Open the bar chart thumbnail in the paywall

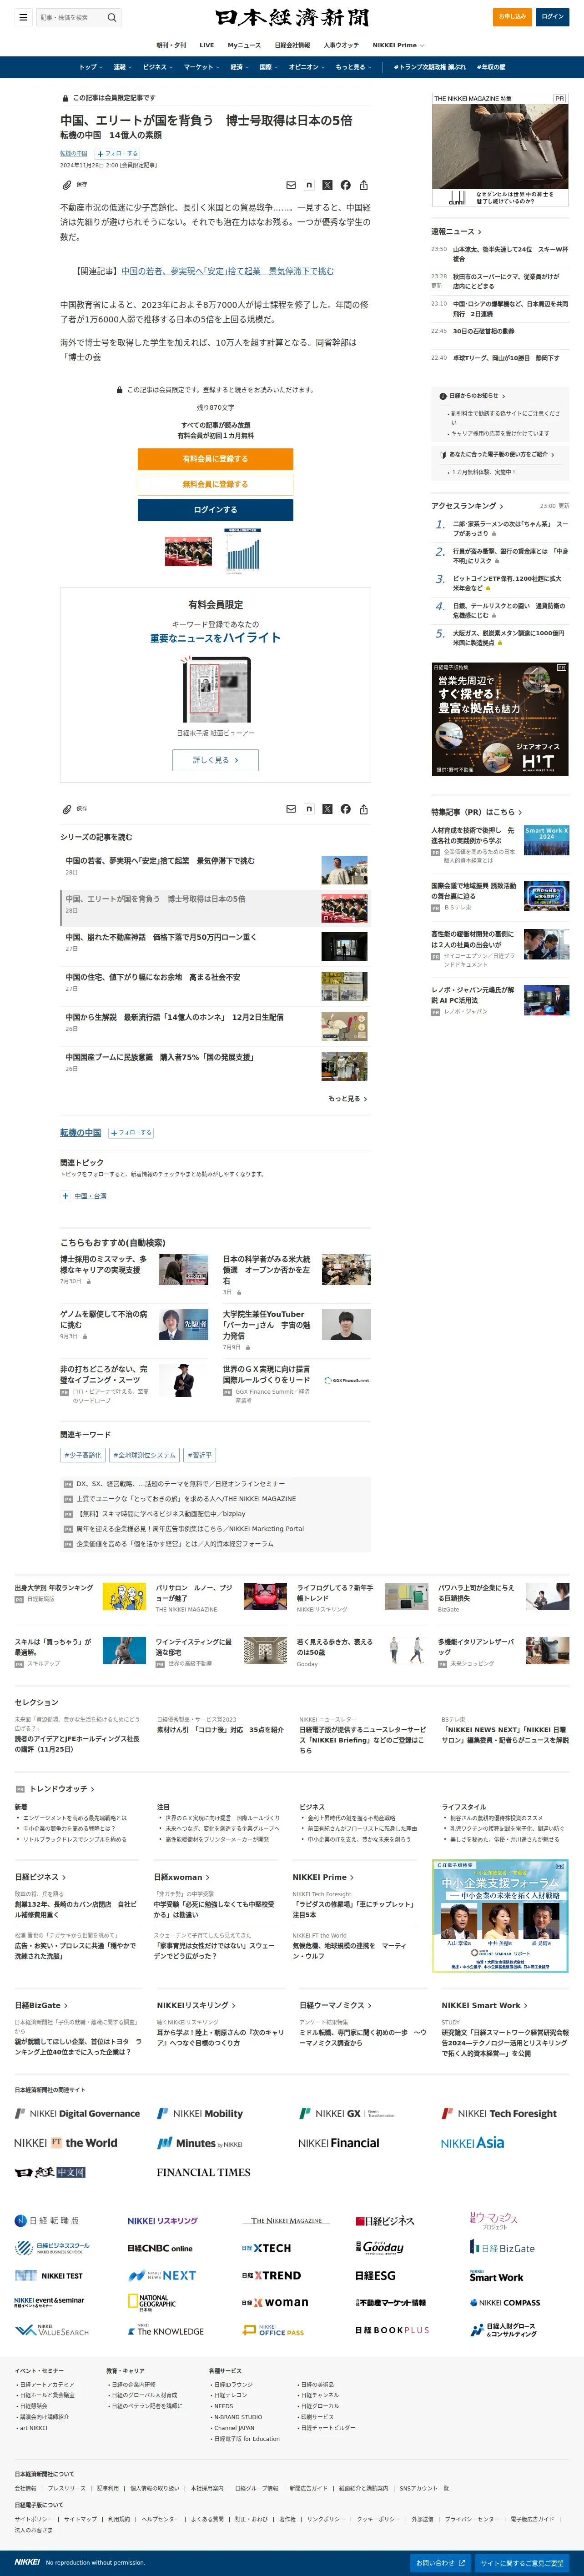pyautogui.click(x=242, y=550)
